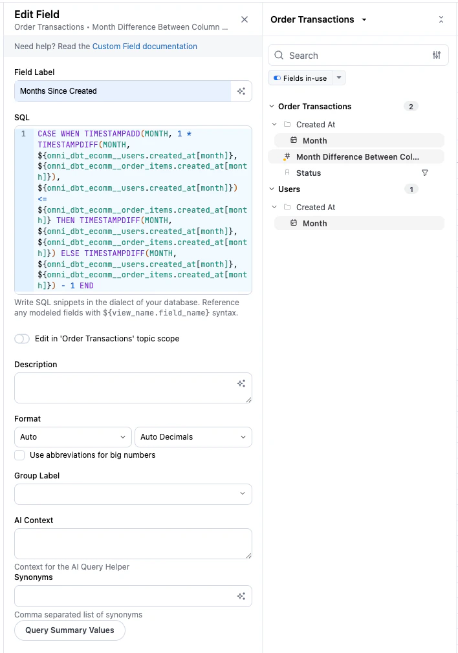Screen dimensions: 458x653
Task: Collapse Created At folder under Users
Action: tap(274, 207)
